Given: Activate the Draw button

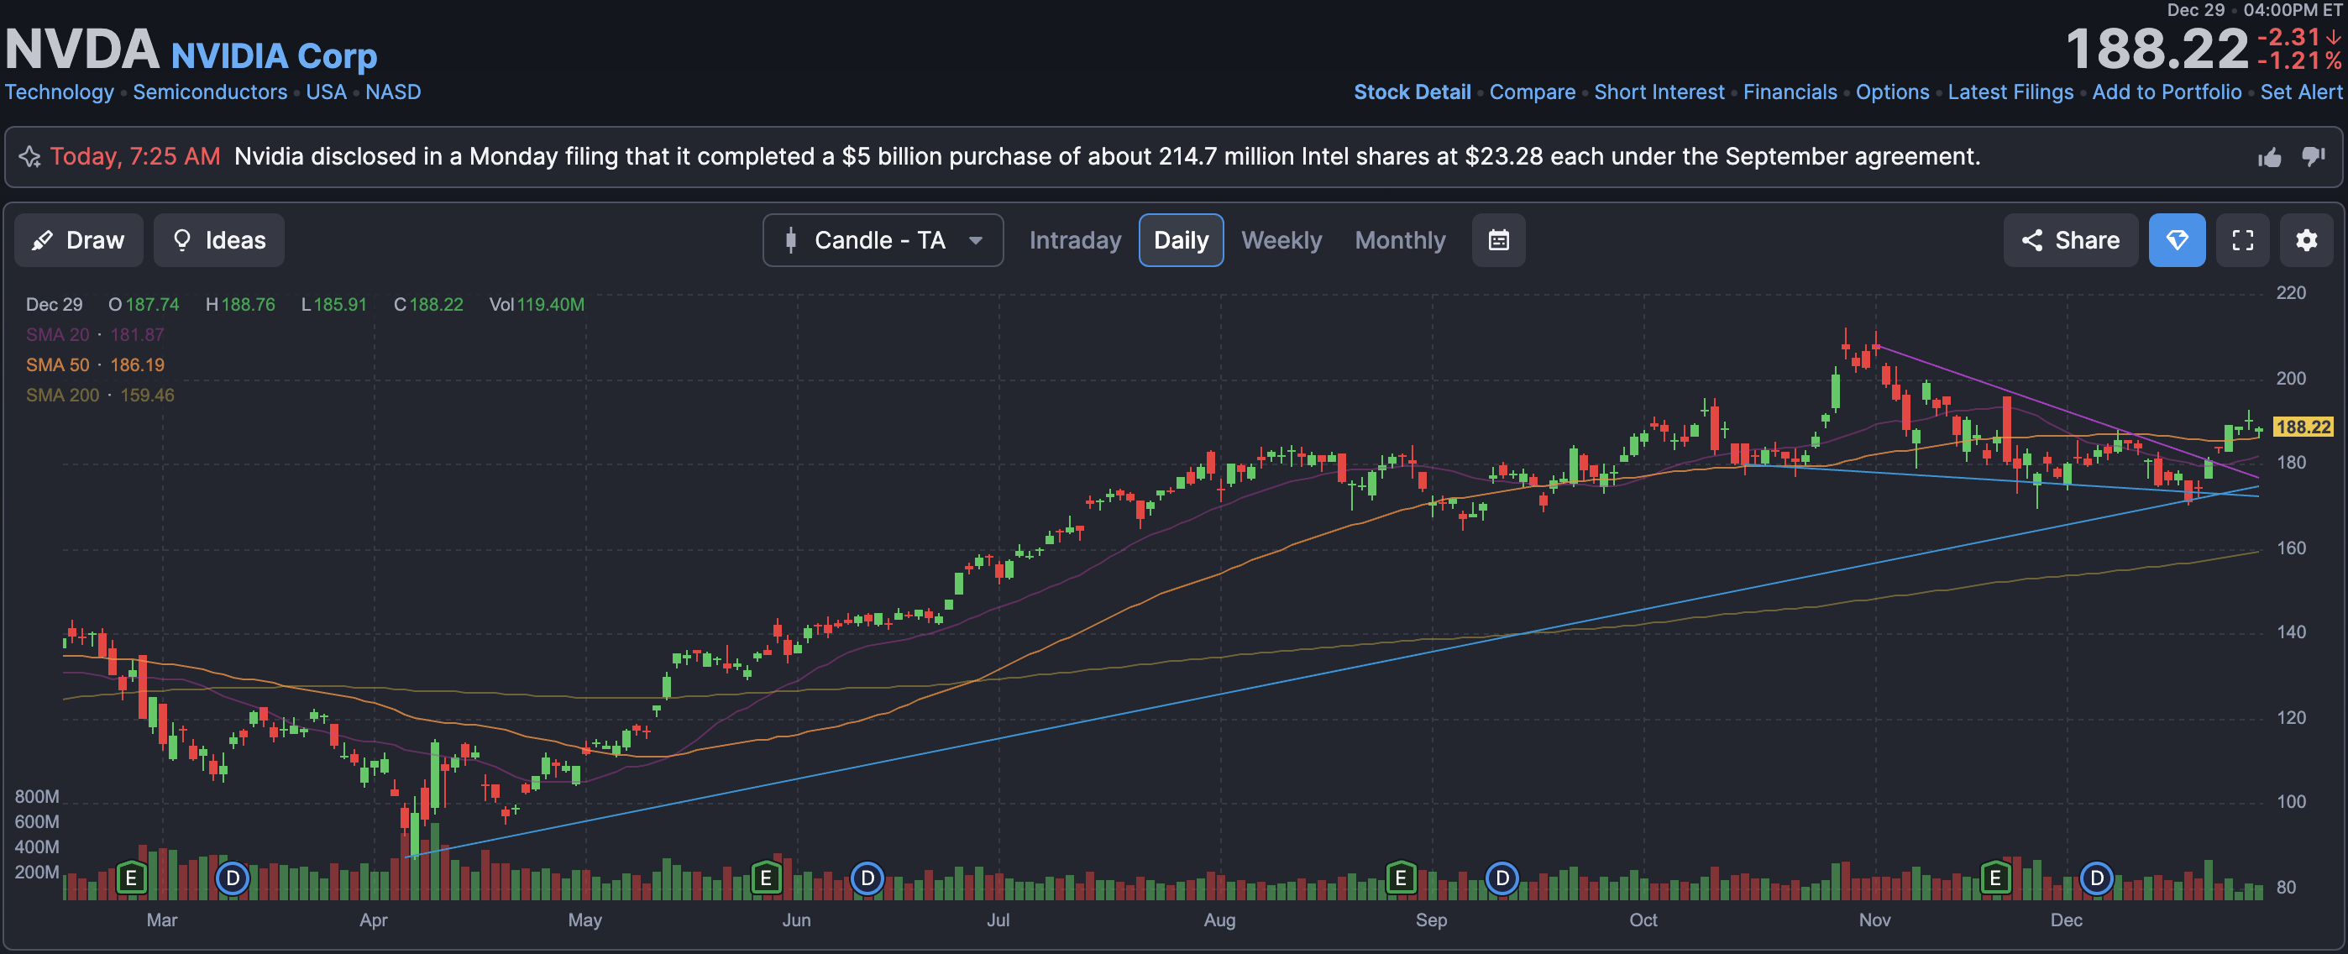Looking at the screenshot, I should click(x=78, y=240).
